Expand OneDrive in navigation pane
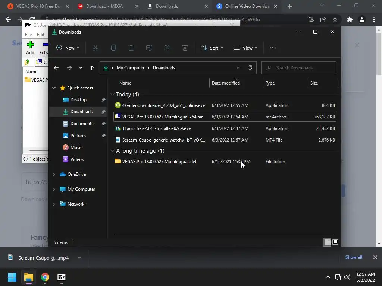The image size is (382, 286). (54, 174)
